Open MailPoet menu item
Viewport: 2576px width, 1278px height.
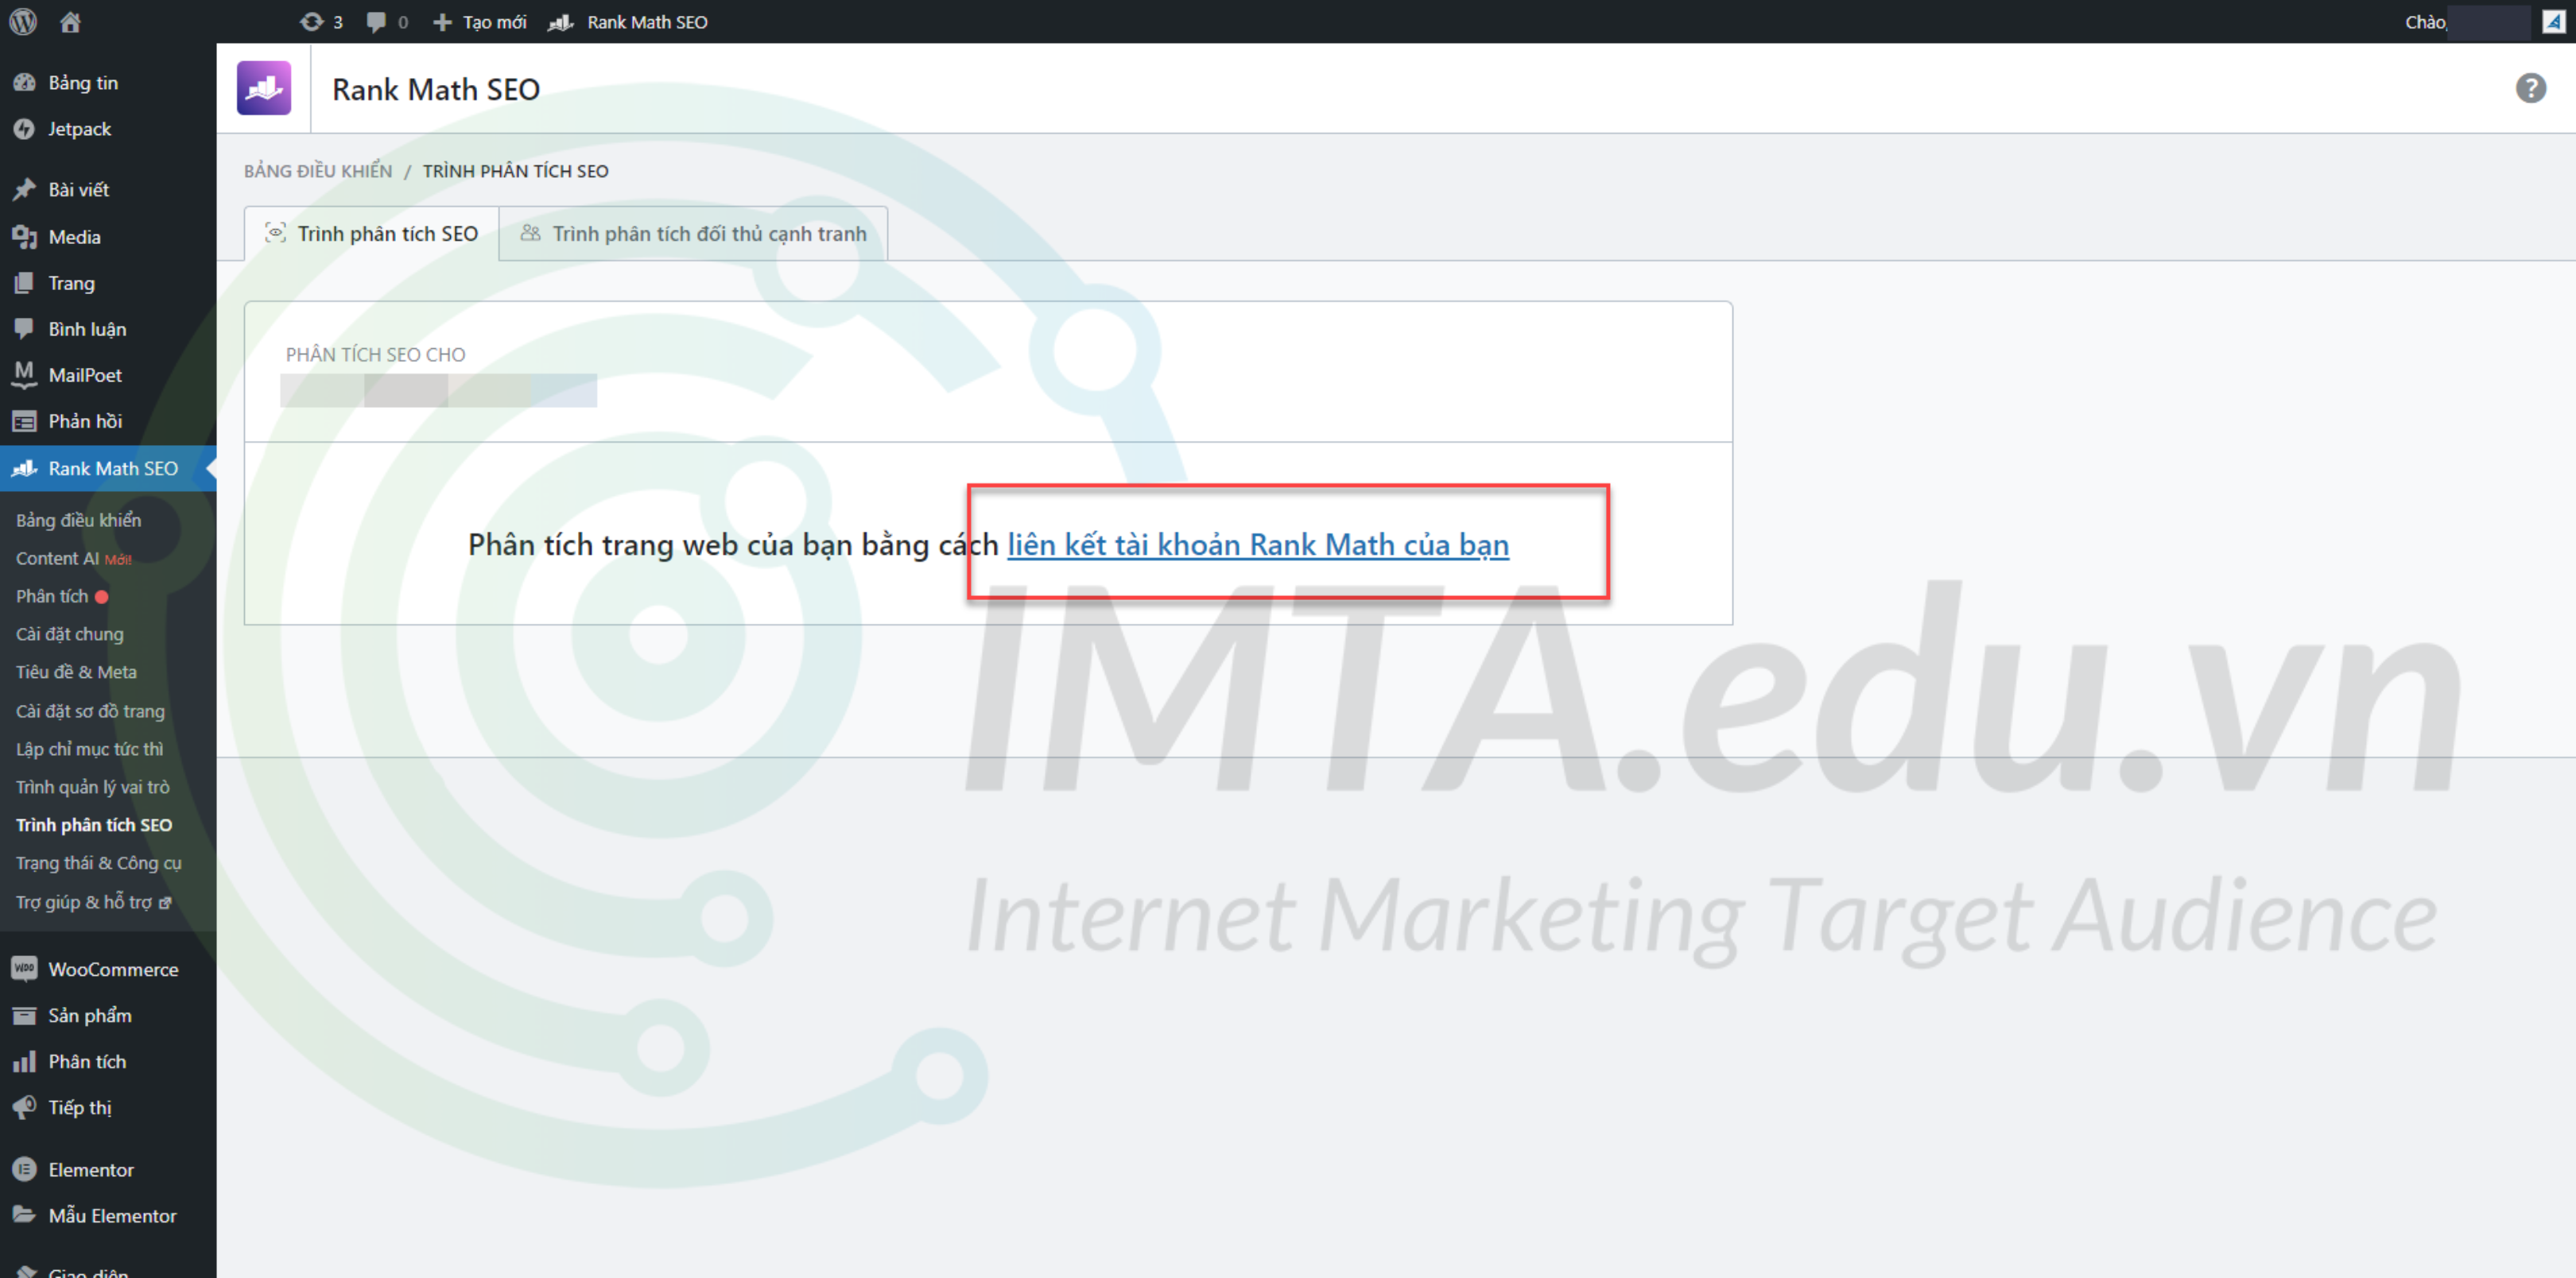pos(85,375)
